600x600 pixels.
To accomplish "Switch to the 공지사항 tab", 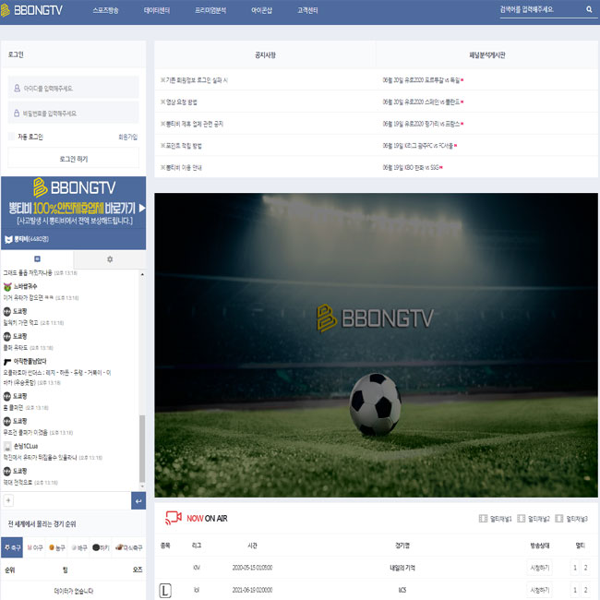I will [x=265, y=55].
